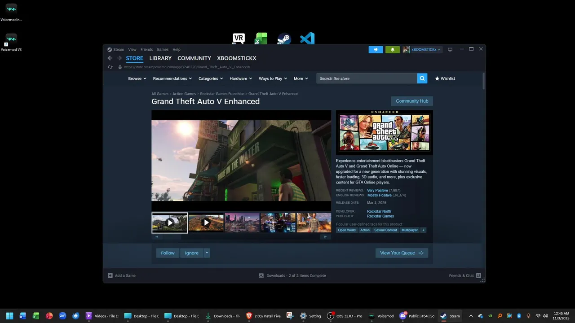This screenshot has height=323, width=575.
Task: Switch to OBS 32.0.1 in taskbar
Action: point(345,316)
